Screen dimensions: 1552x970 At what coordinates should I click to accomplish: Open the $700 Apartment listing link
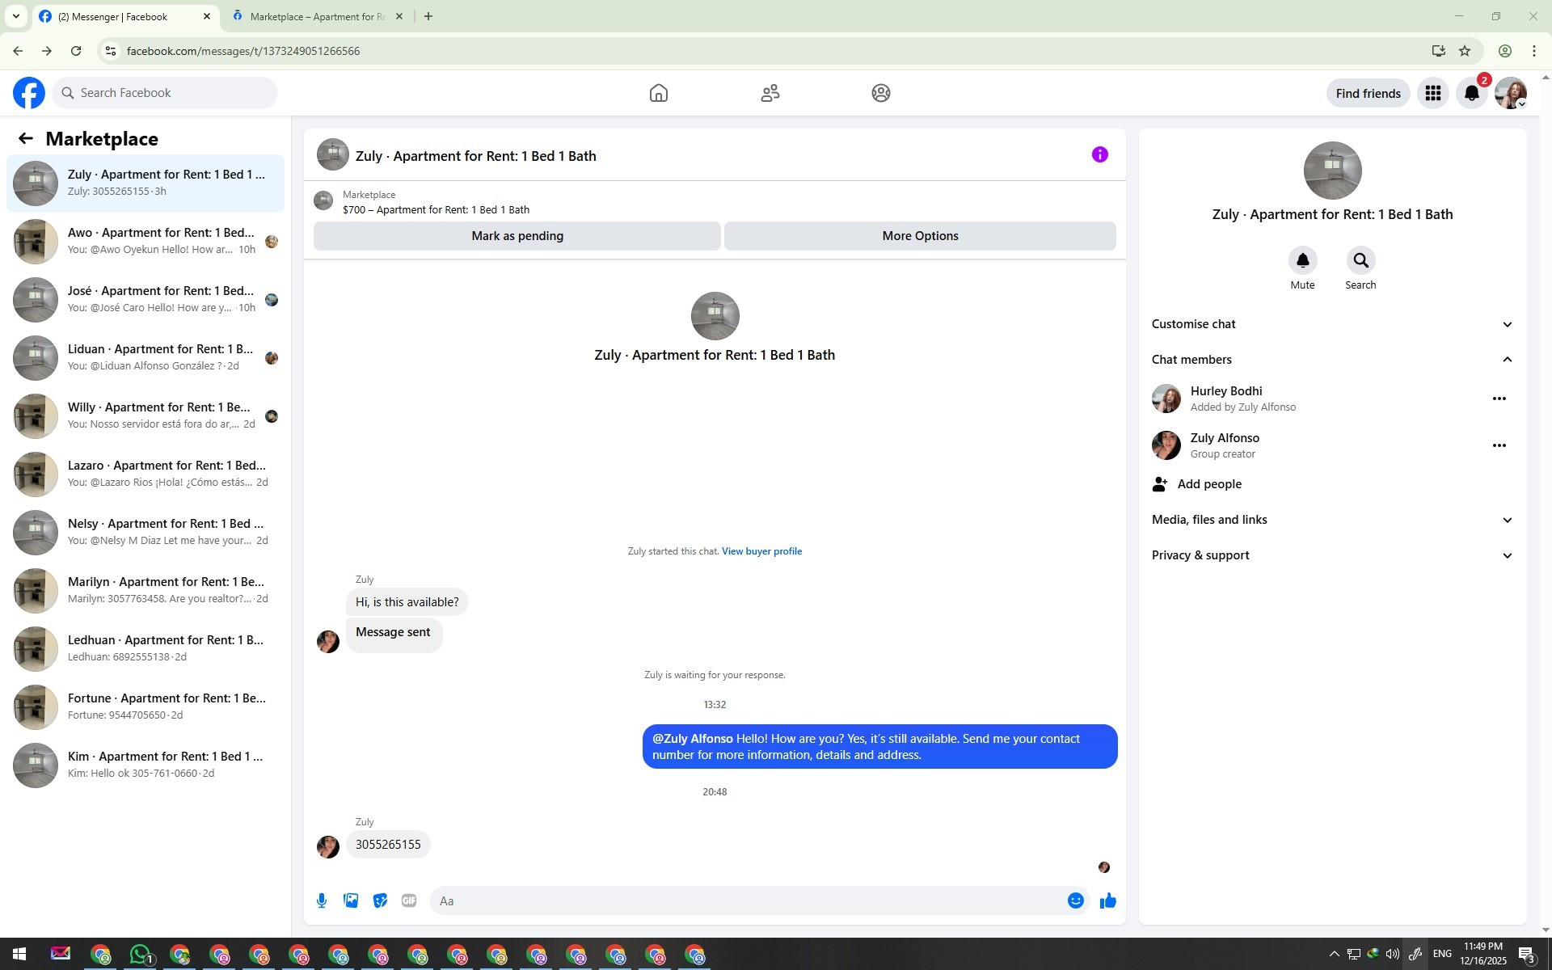point(436,210)
